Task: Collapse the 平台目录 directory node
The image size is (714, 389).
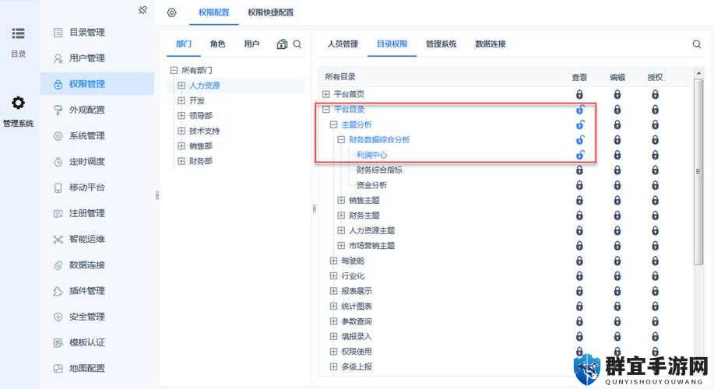Action: [325, 109]
